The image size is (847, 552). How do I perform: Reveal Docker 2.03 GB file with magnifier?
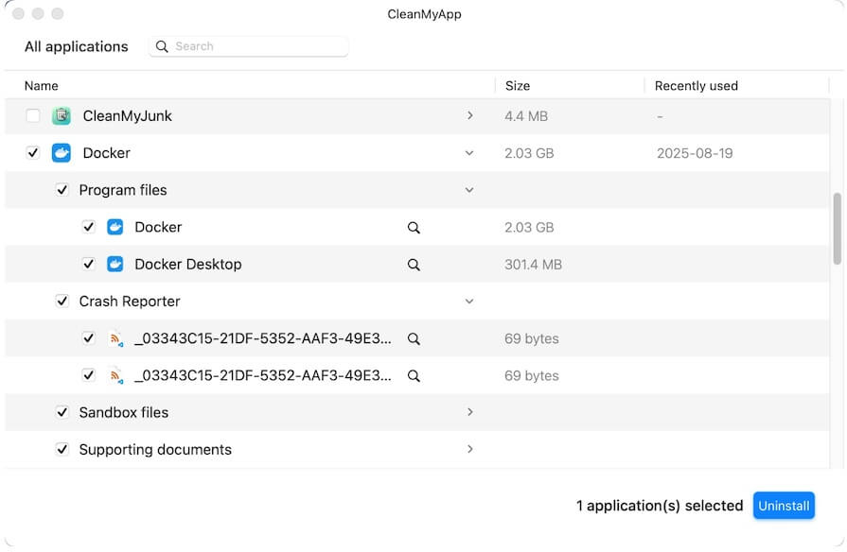click(414, 228)
